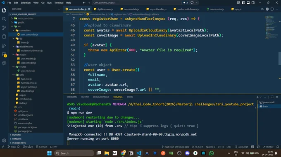Viewport: 281px width, 157px height.
Task: Open the Selection menu
Action: point(26,3)
